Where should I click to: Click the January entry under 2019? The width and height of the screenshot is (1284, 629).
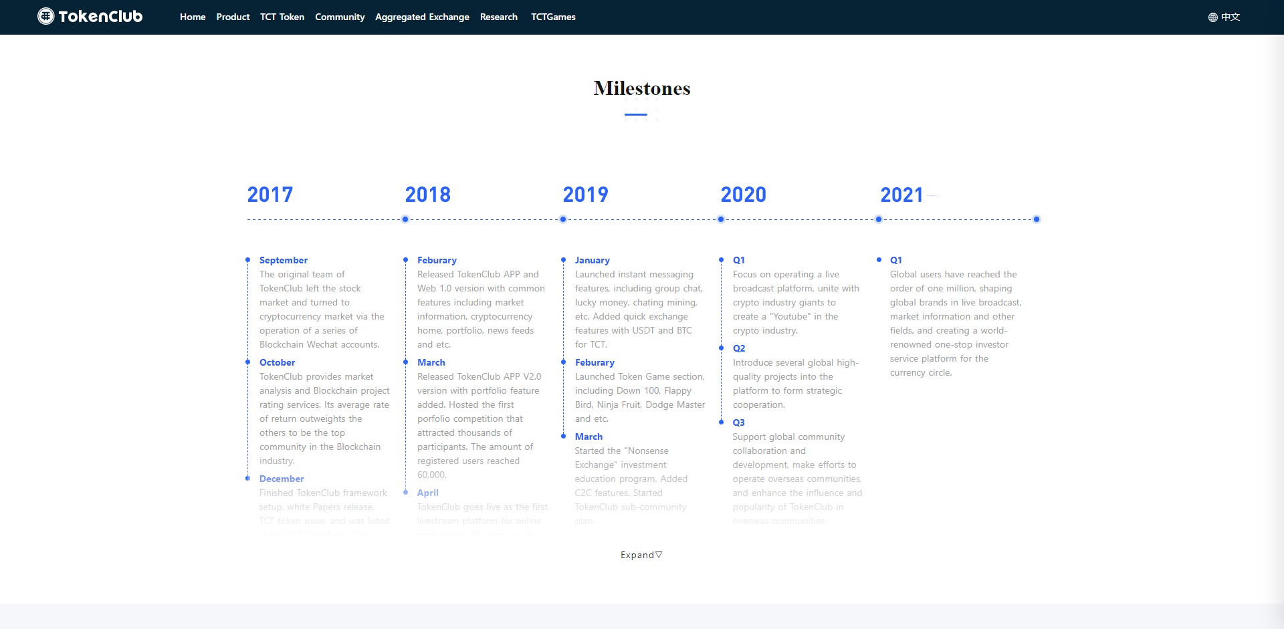(x=593, y=260)
